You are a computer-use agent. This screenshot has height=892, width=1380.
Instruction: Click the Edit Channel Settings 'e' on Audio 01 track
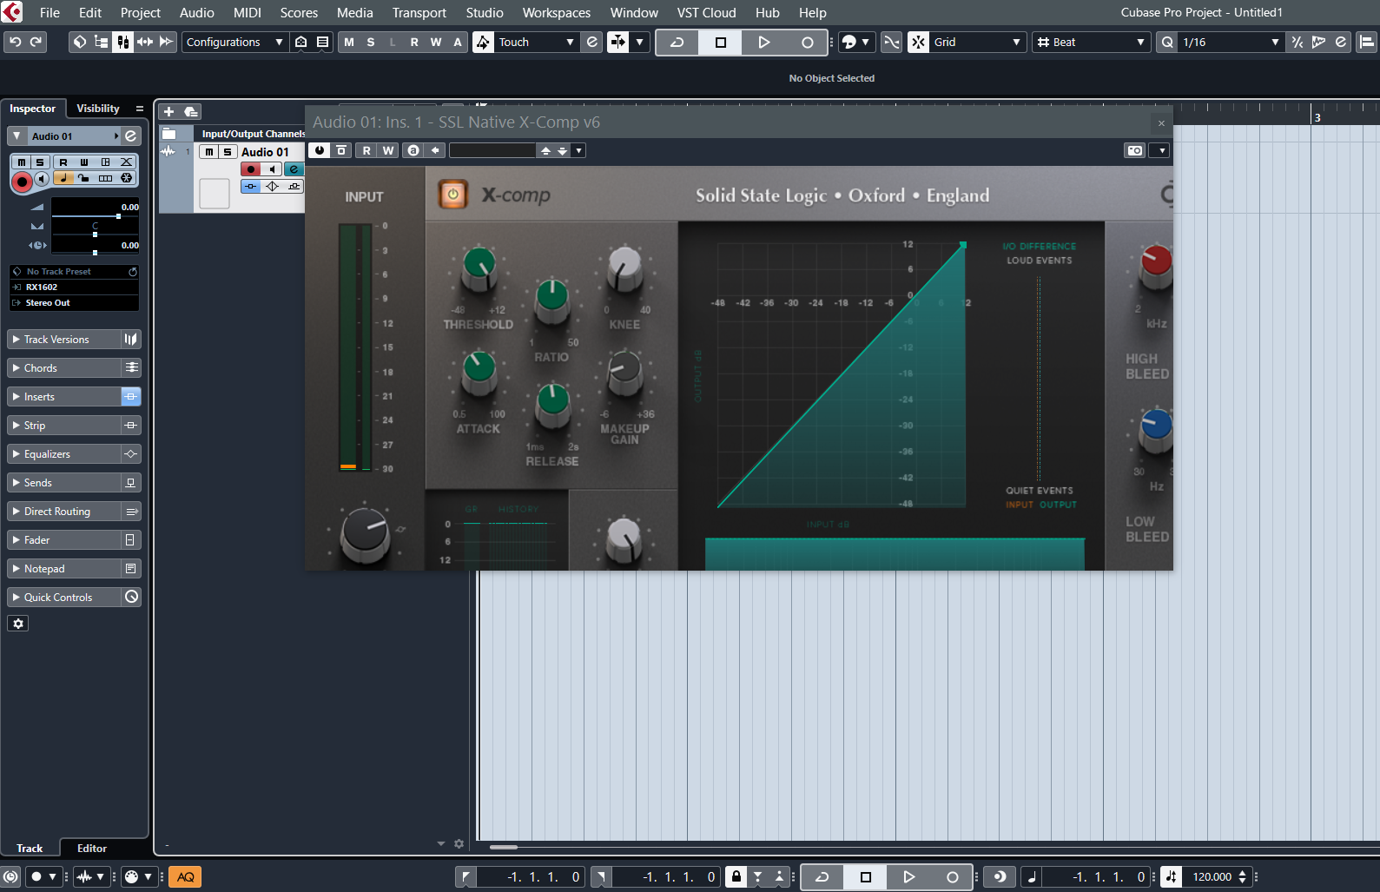pyautogui.click(x=294, y=169)
